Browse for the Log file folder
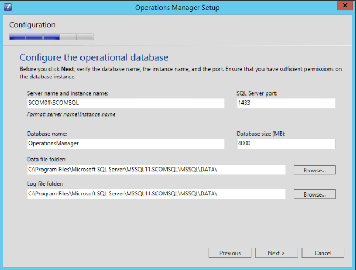 tap(314, 194)
